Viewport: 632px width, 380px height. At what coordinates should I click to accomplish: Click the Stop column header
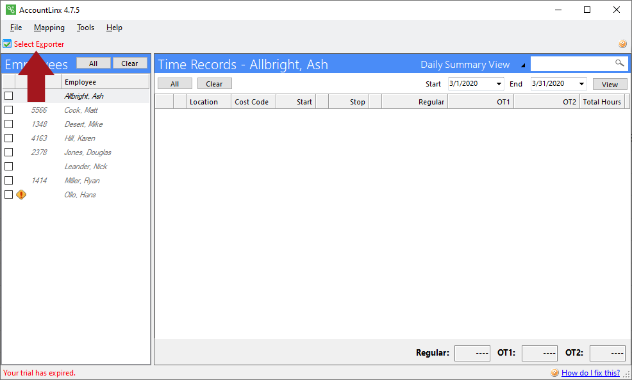[349, 102]
